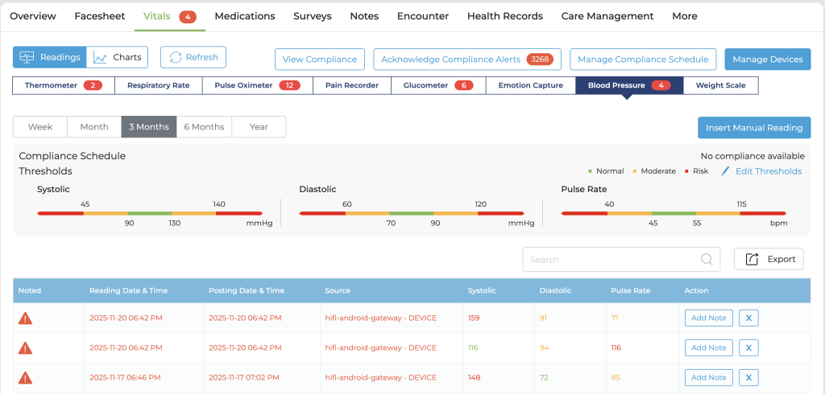Click the Manage Devices button
825x394 pixels.
tap(767, 60)
